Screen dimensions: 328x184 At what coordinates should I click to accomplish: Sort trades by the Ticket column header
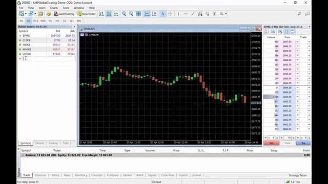point(57,150)
